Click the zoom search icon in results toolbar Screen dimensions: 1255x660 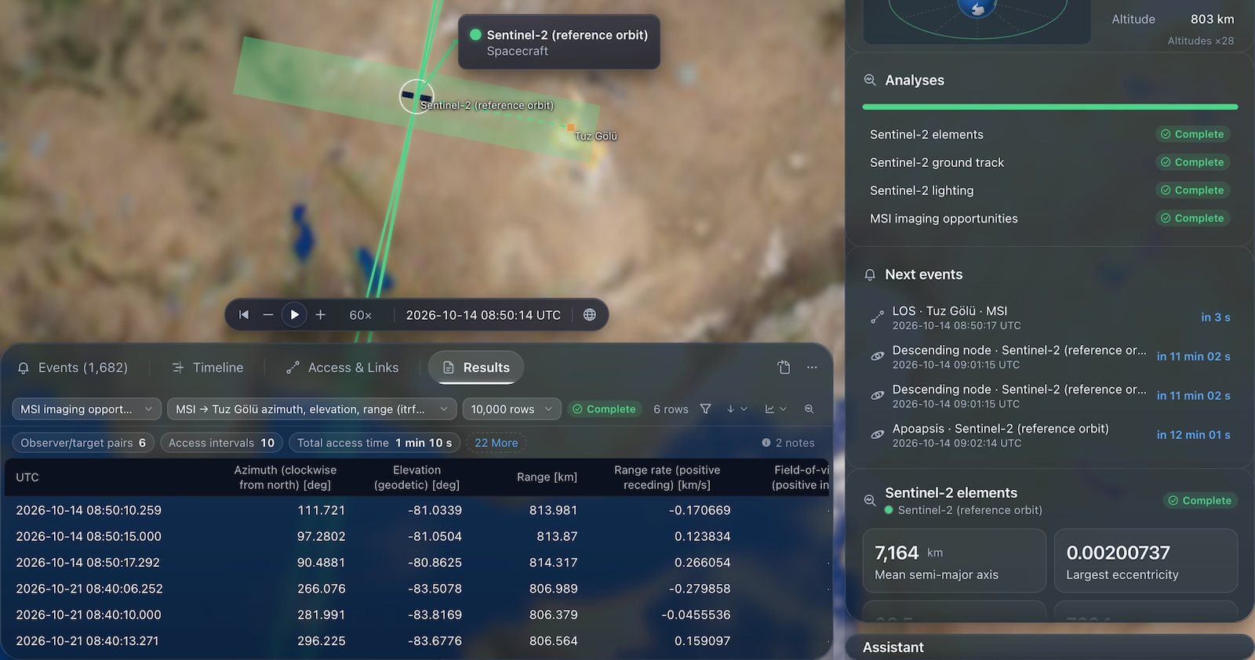click(x=809, y=409)
